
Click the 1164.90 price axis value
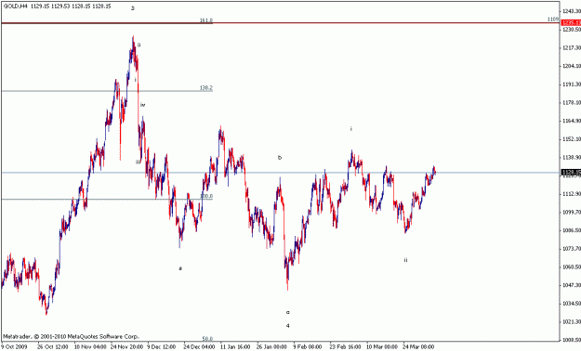(572, 121)
